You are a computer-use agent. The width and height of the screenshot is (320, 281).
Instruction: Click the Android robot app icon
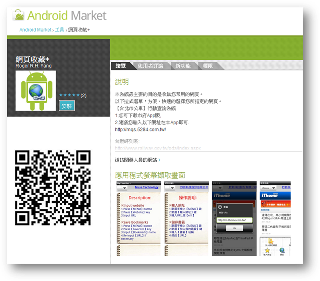36,91
